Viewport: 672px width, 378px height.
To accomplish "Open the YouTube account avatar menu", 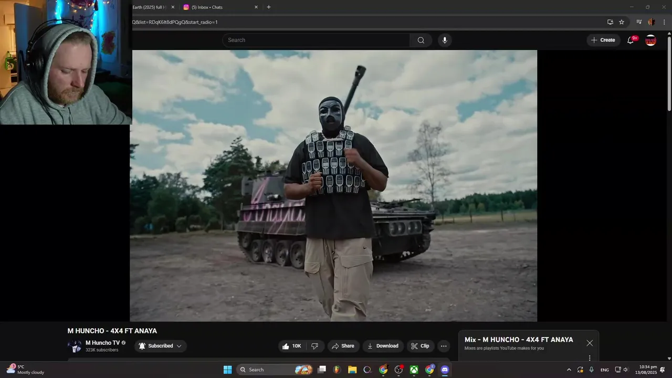I will point(650,40).
